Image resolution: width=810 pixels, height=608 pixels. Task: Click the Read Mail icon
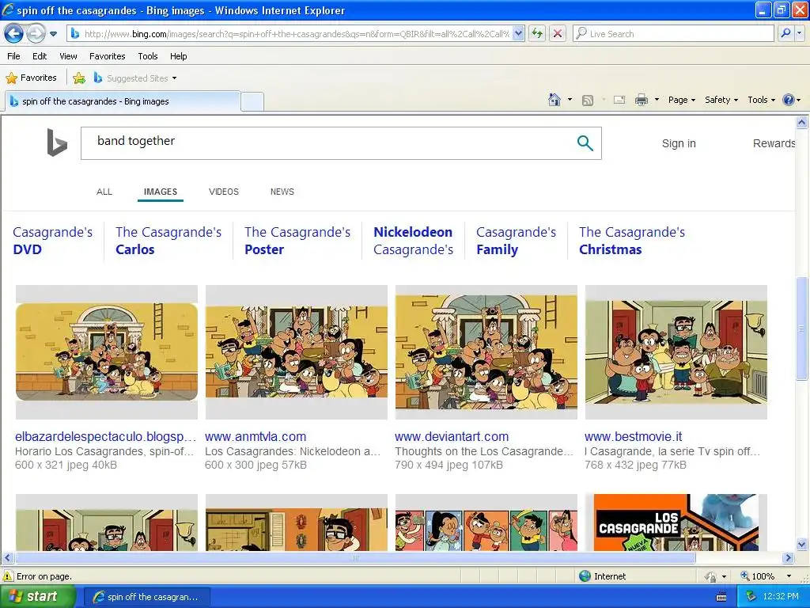click(619, 100)
